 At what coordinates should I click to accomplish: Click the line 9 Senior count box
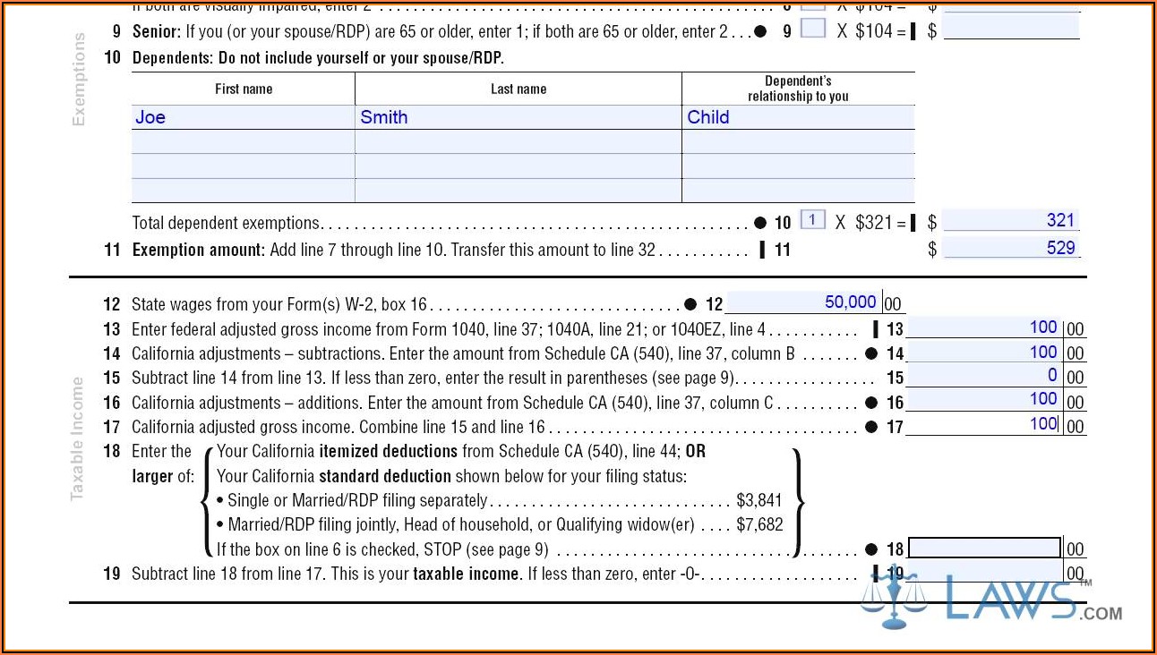tap(812, 29)
